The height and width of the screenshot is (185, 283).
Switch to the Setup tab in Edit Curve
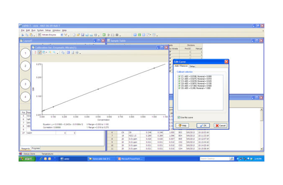click(192, 66)
